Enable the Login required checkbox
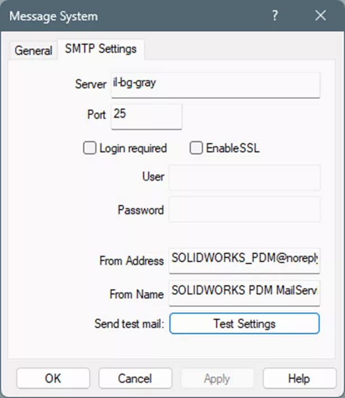The image size is (345, 398). tap(90, 148)
